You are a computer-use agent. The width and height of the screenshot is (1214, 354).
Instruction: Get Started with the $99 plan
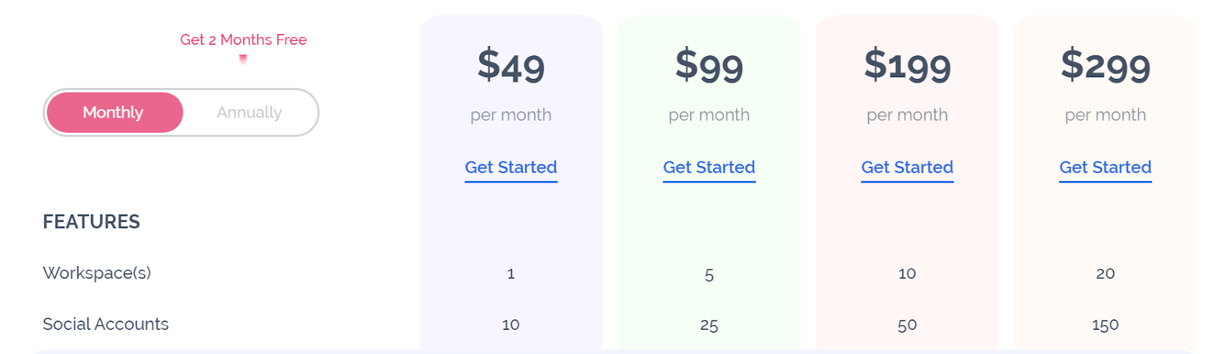pyautogui.click(x=709, y=168)
